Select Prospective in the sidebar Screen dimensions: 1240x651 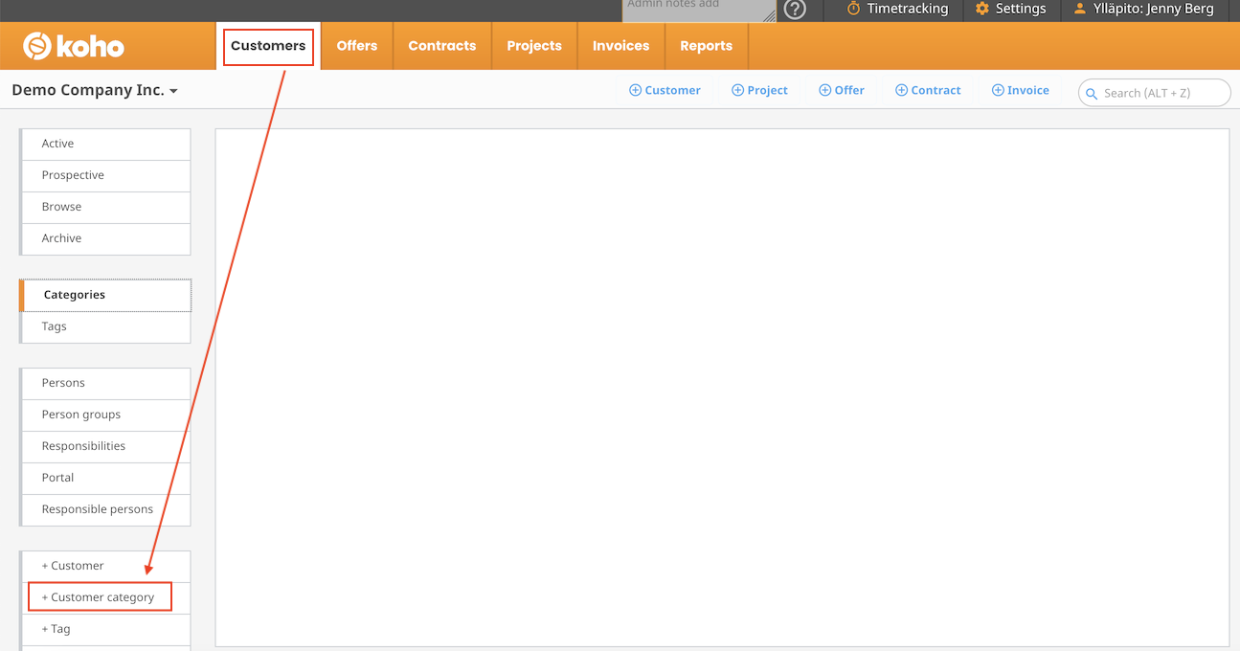(x=106, y=175)
